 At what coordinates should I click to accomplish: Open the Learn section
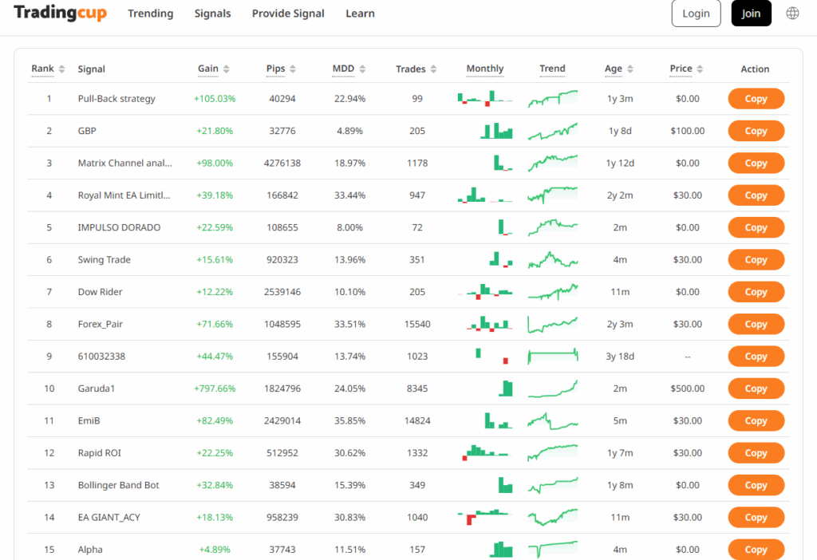[x=360, y=14]
